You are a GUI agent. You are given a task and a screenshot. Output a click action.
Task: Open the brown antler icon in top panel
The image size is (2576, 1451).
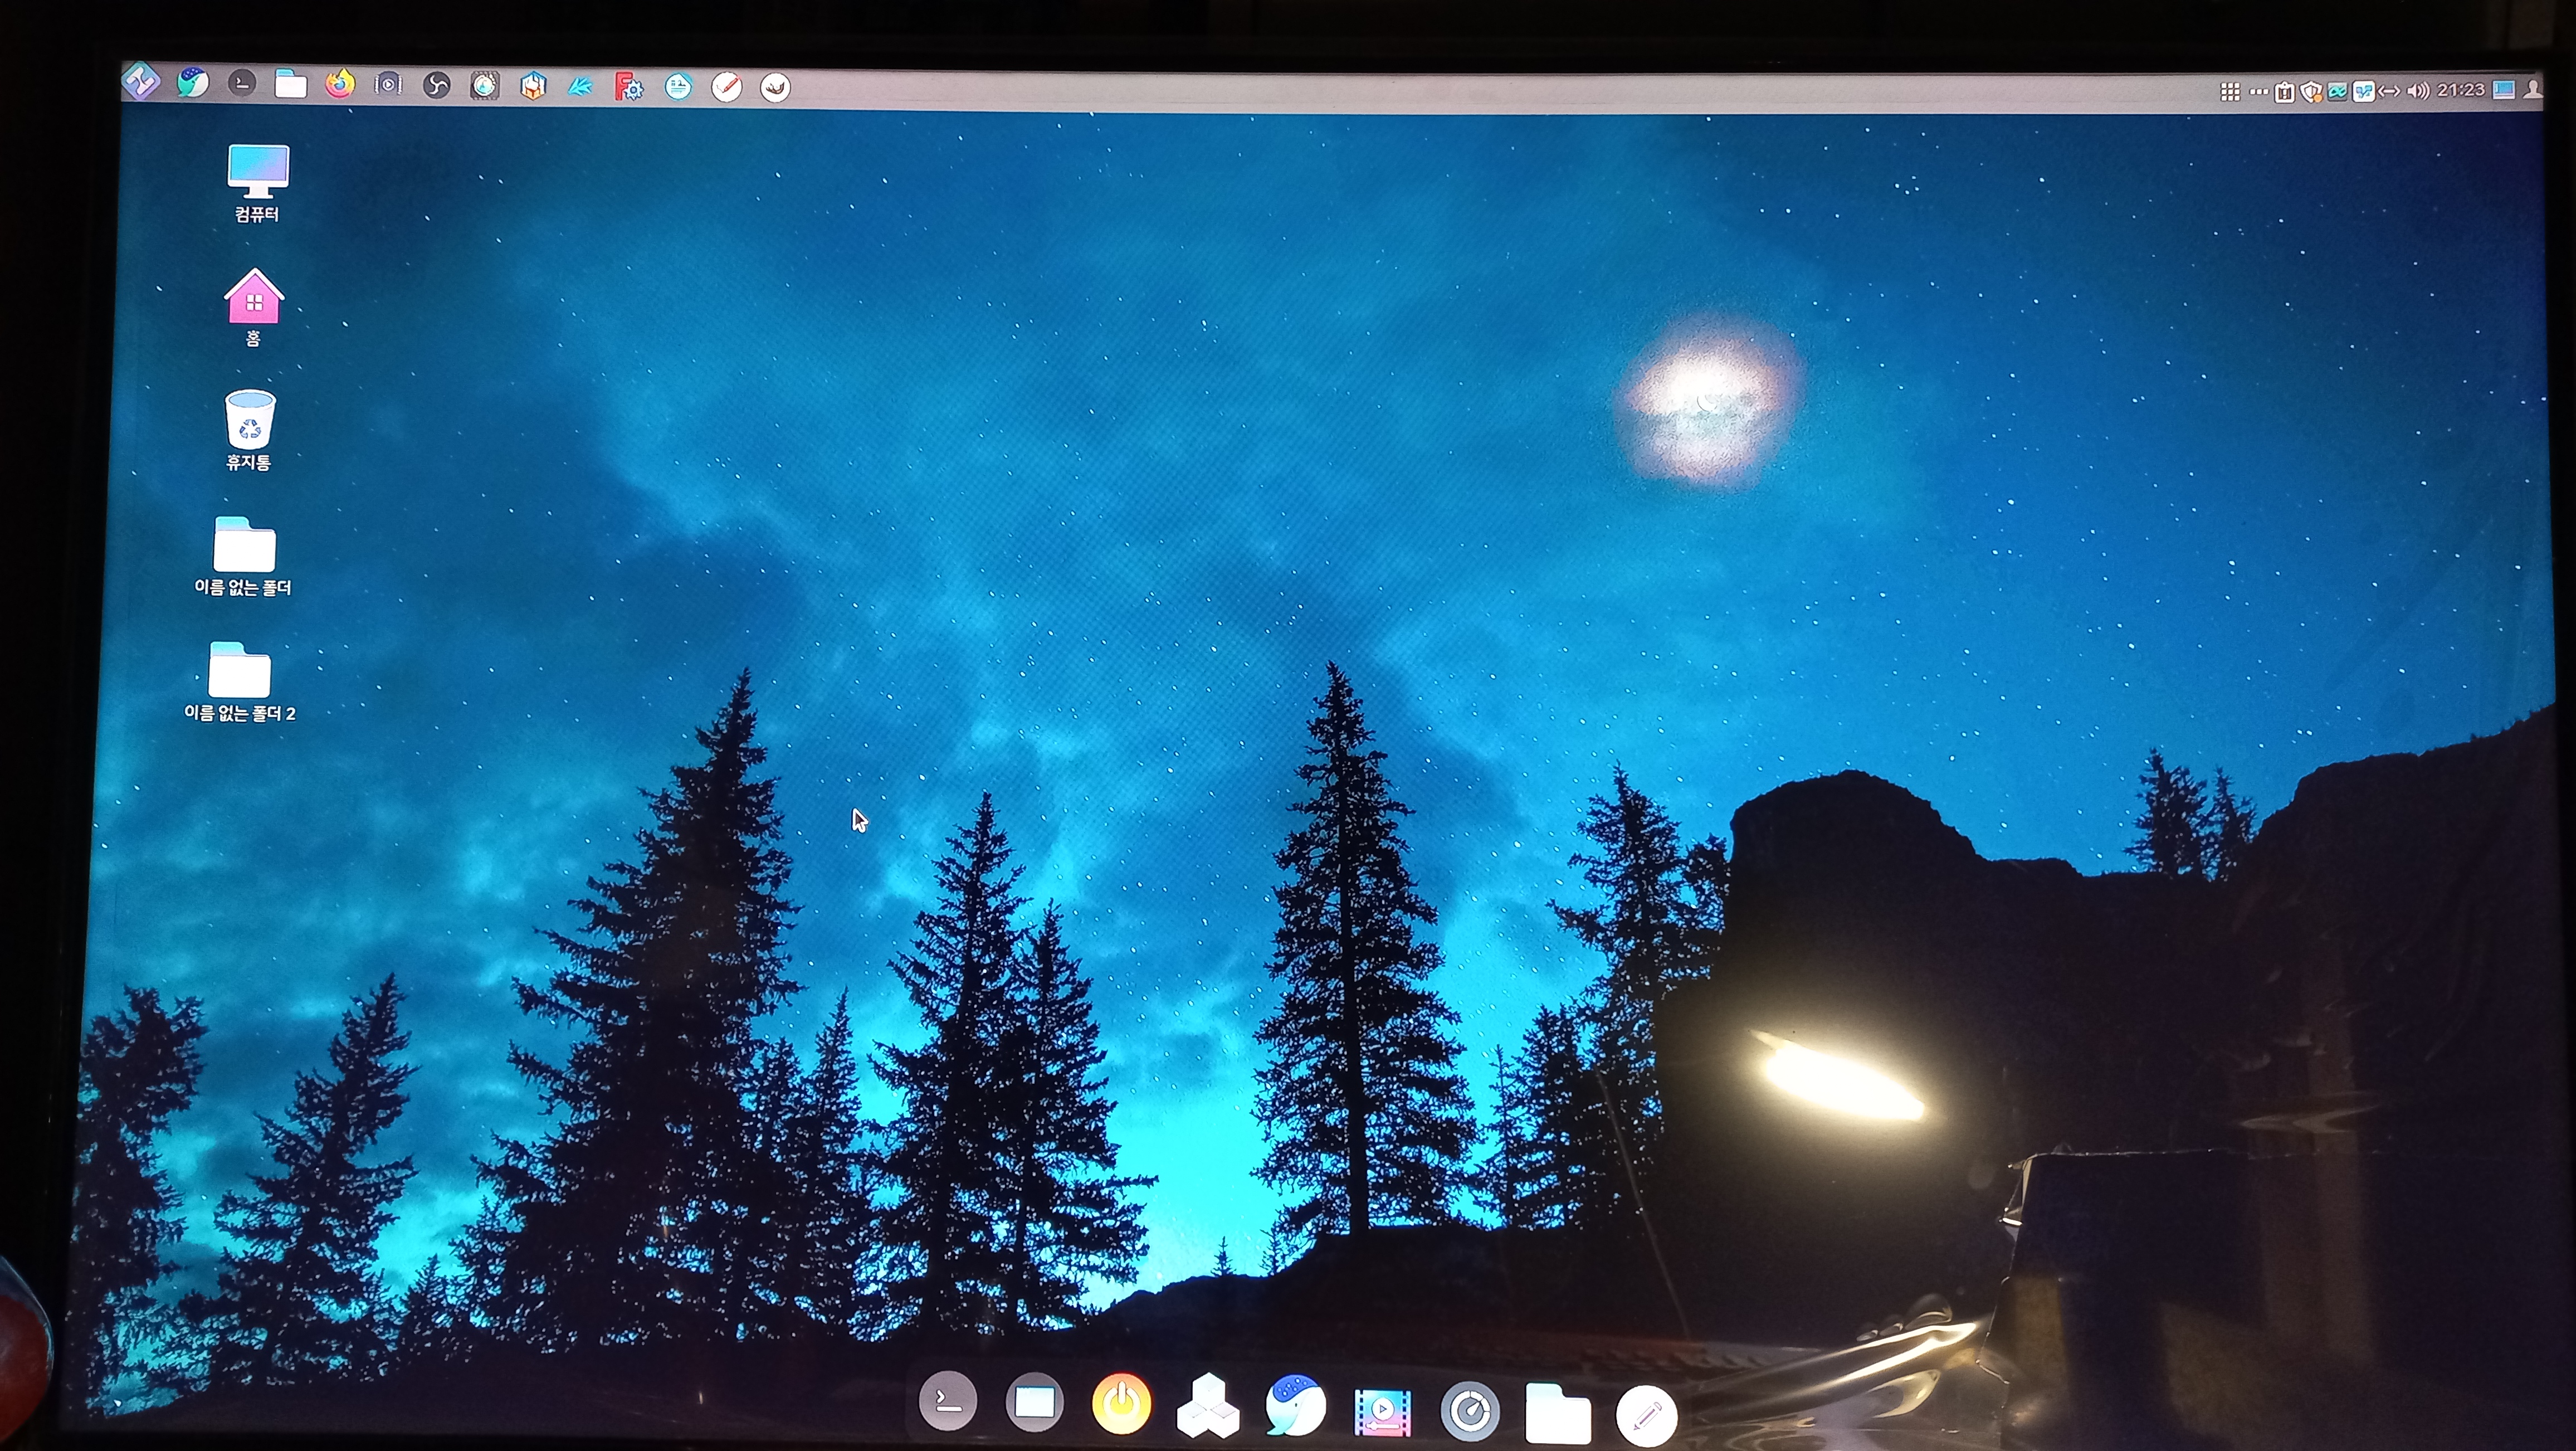(x=775, y=88)
